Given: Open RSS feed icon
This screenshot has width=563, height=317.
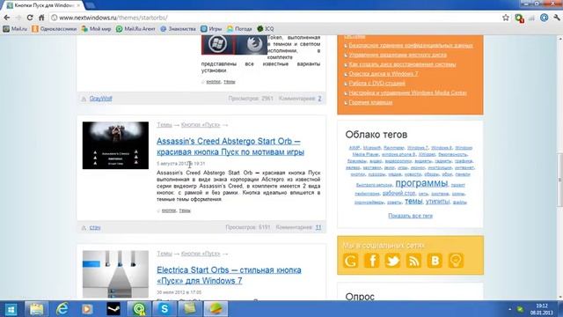Looking at the screenshot, I should coord(413,261).
